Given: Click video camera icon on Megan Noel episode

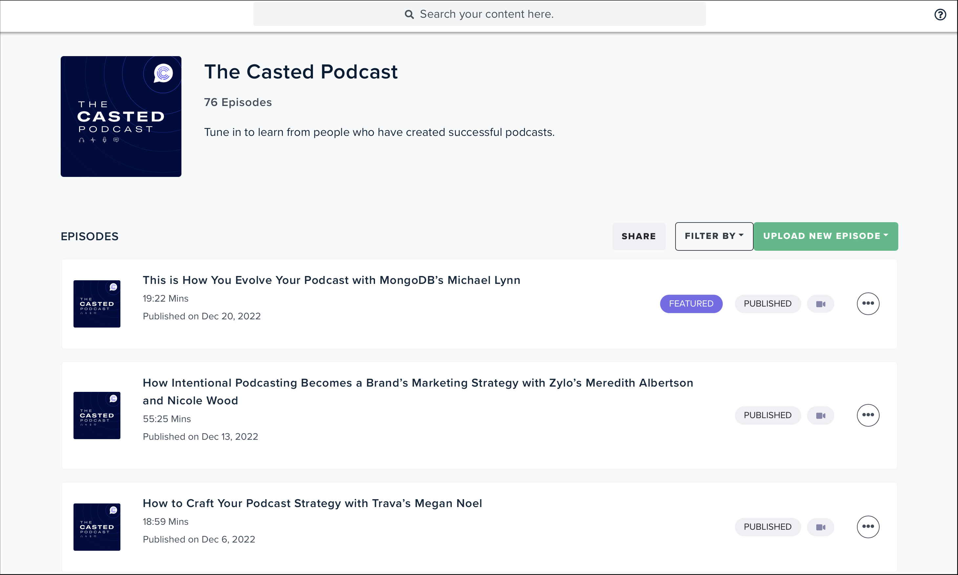Looking at the screenshot, I should pyautogui.click(x=821, y=527).
